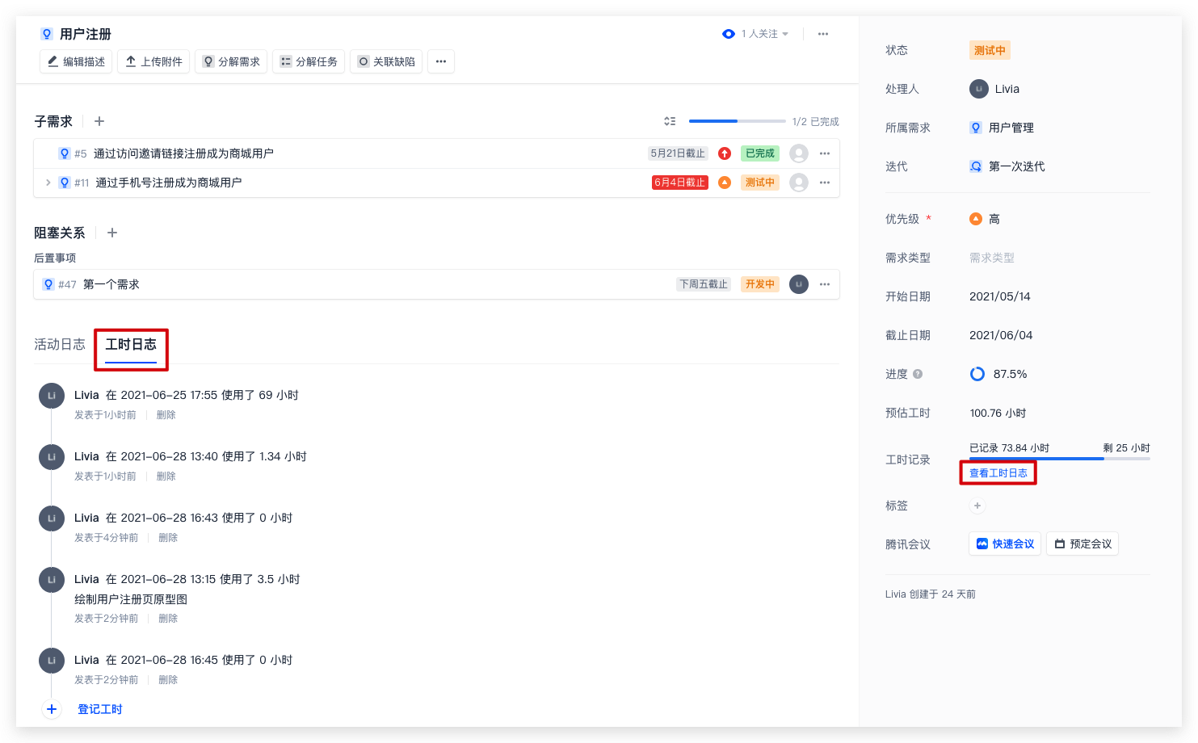The width and height of the screenshot is (1198, 743).
Task: Open the more options menu at header top right
Action: tap(823, 34)
